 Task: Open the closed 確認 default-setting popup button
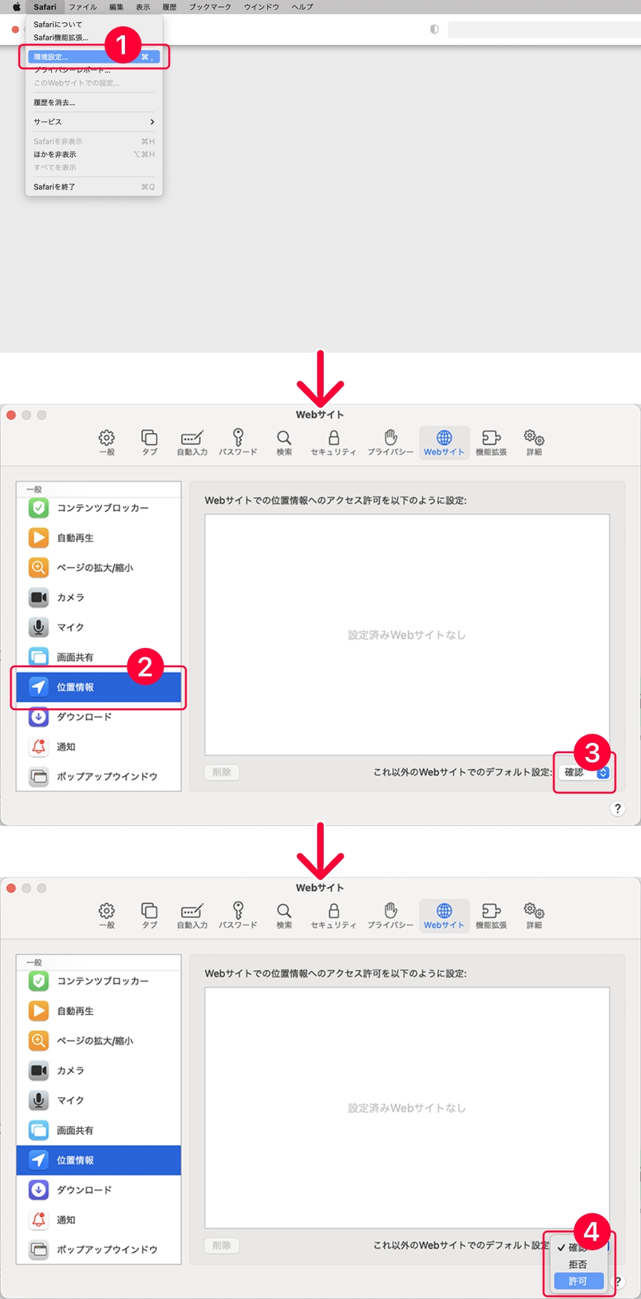584,772
